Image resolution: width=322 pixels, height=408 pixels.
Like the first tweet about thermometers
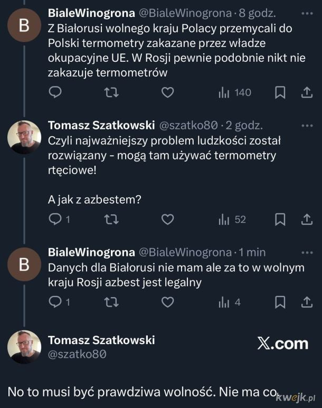point(167,92)
